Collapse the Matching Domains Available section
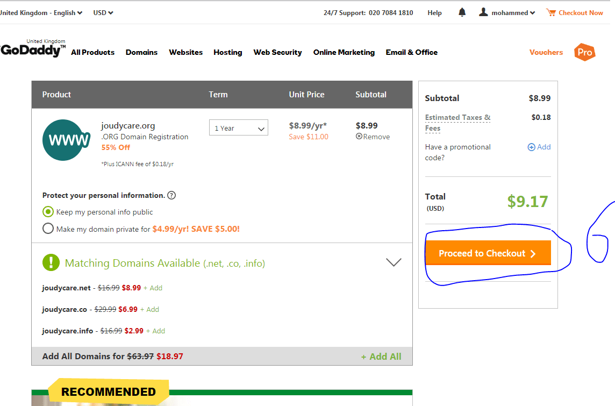Image resolution: width=615 pixels, height=406 pixels. click(394, 262)
